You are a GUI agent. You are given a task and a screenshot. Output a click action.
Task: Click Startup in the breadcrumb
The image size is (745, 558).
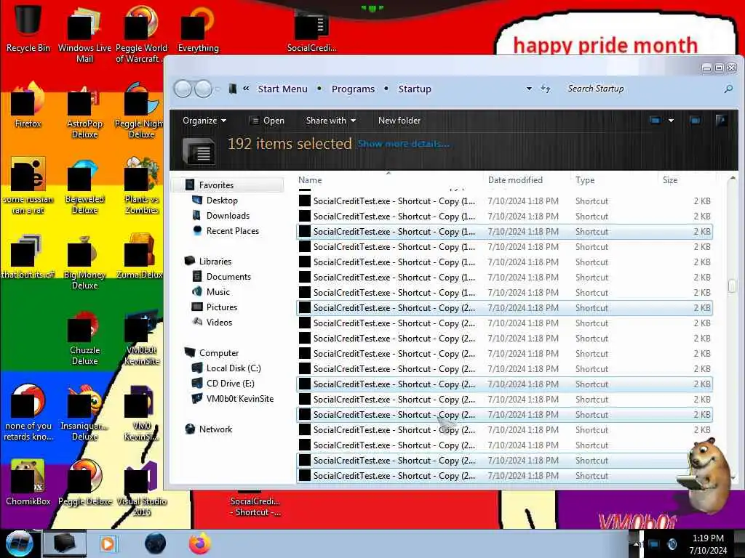click(x=414, y=89)
